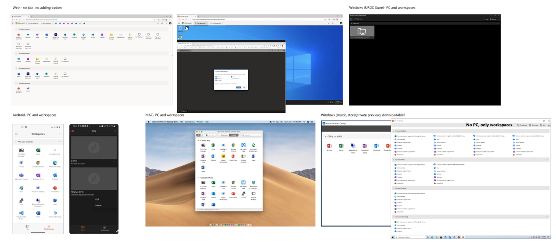The width and height of the screenshot is (556, 246).
Task: Choose Delete in Hilary's CPC context menu
Action: point(98,205)
